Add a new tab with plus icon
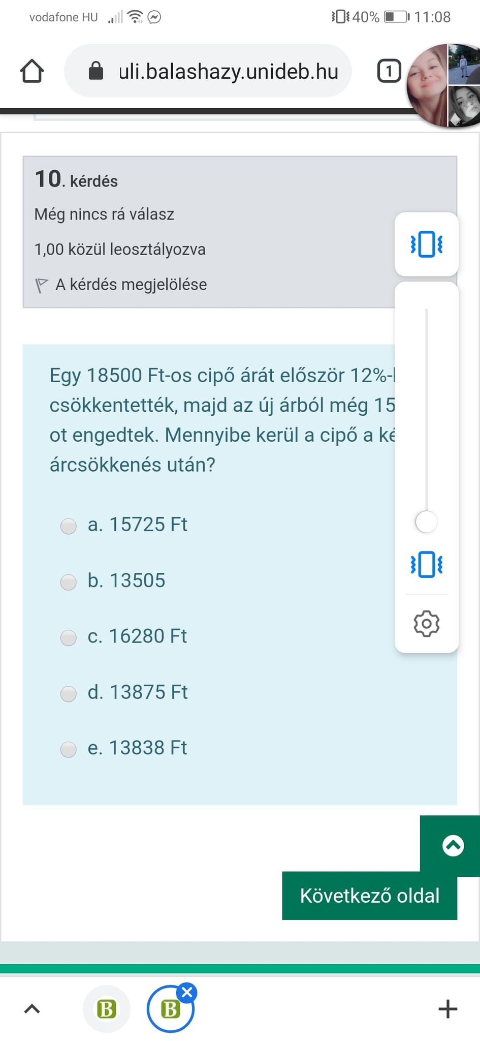The width and height of the screenshot is (480, 1041). pos(447,1008)
